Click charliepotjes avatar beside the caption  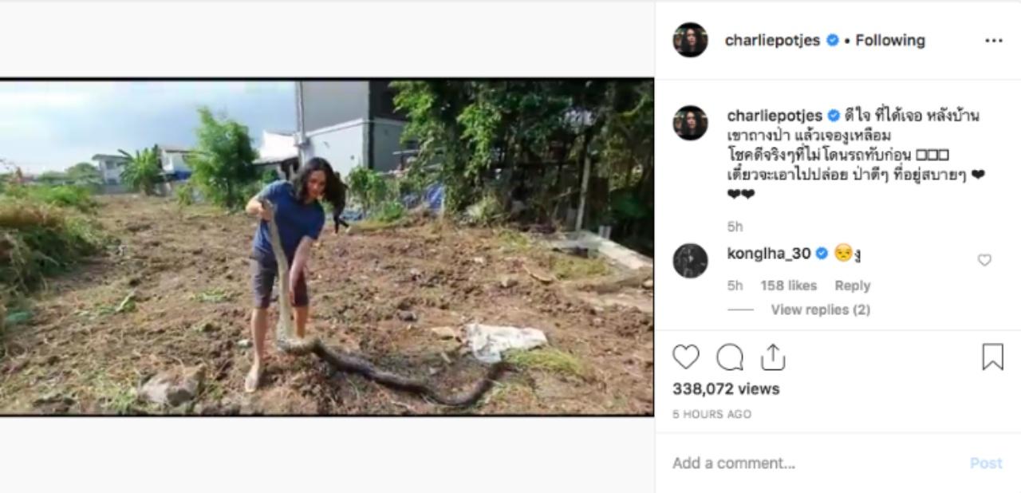pos(690,123)
